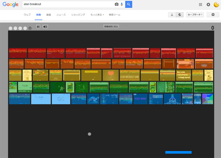Click the camera search-by-image icon
221x158 pixels.
[117, 4]
